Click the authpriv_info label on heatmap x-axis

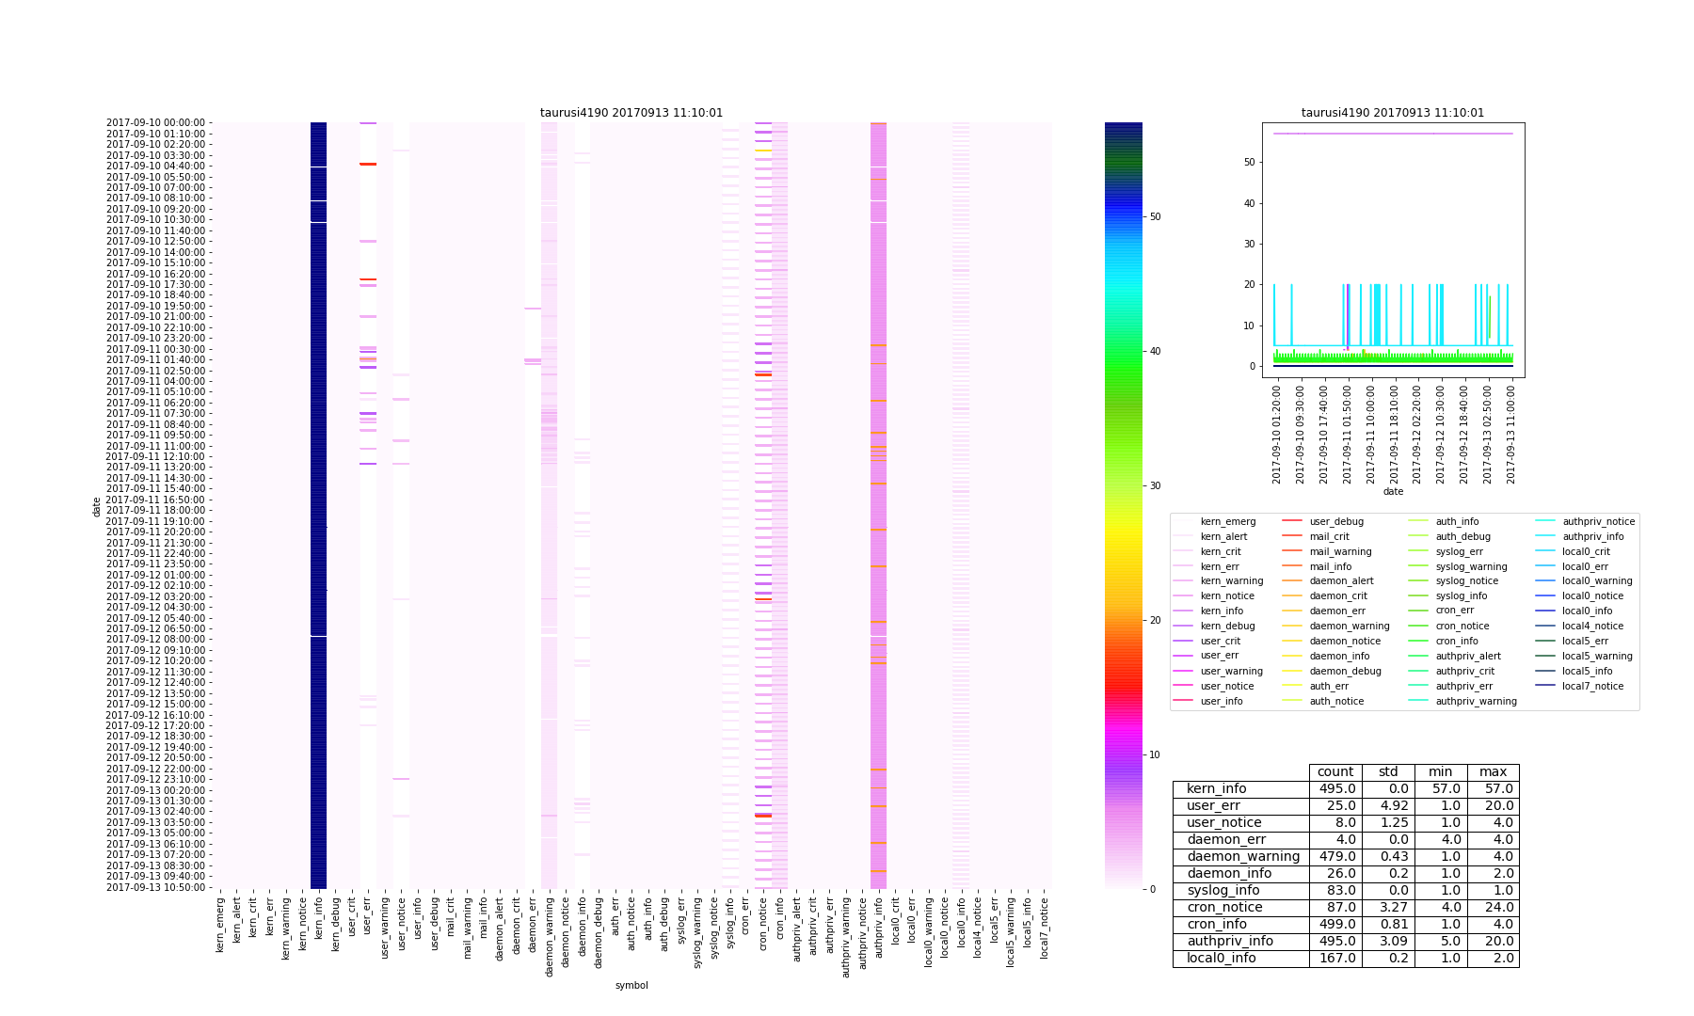coord(879,927)
